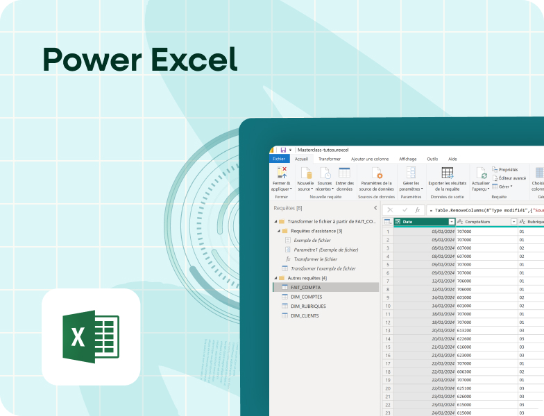The image size is (544, 416).
Task: Click the fx formula icon
Action: tap(418, 209)
